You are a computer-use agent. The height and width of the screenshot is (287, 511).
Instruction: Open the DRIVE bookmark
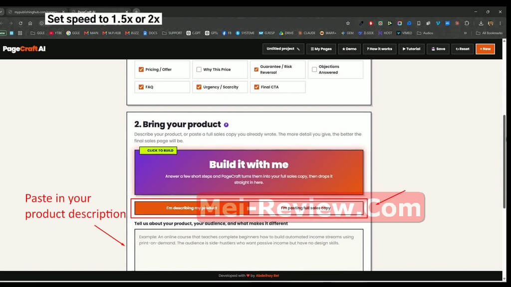(x=286, y=33)
